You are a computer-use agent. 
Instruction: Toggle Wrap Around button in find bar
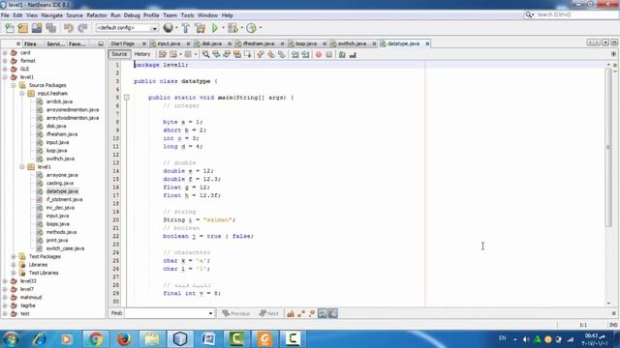click(x=333, y=313)
